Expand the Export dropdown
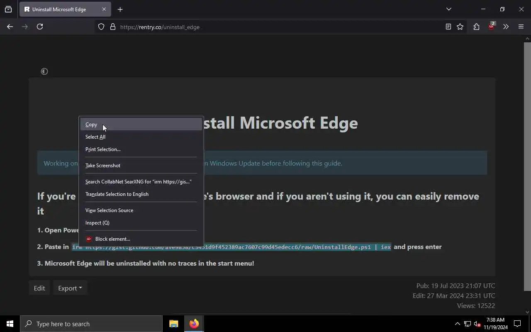The image size is (531, 332). click(70, 288)
